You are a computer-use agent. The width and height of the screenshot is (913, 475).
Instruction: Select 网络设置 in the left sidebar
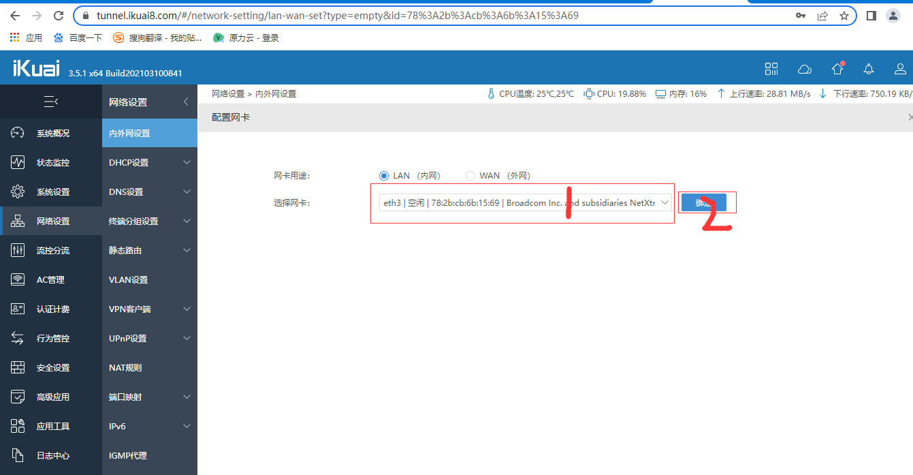[51, 221]
